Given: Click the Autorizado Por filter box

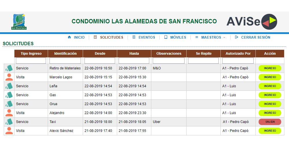Looking at the screenshot, I should [238, 61].
